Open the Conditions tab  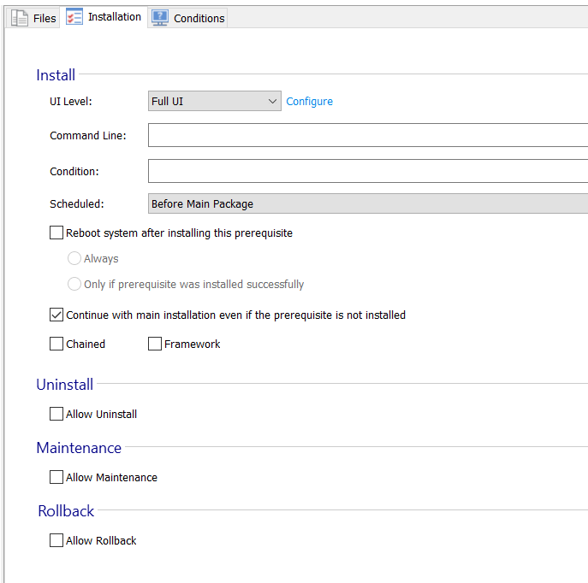tap(199, 18)
